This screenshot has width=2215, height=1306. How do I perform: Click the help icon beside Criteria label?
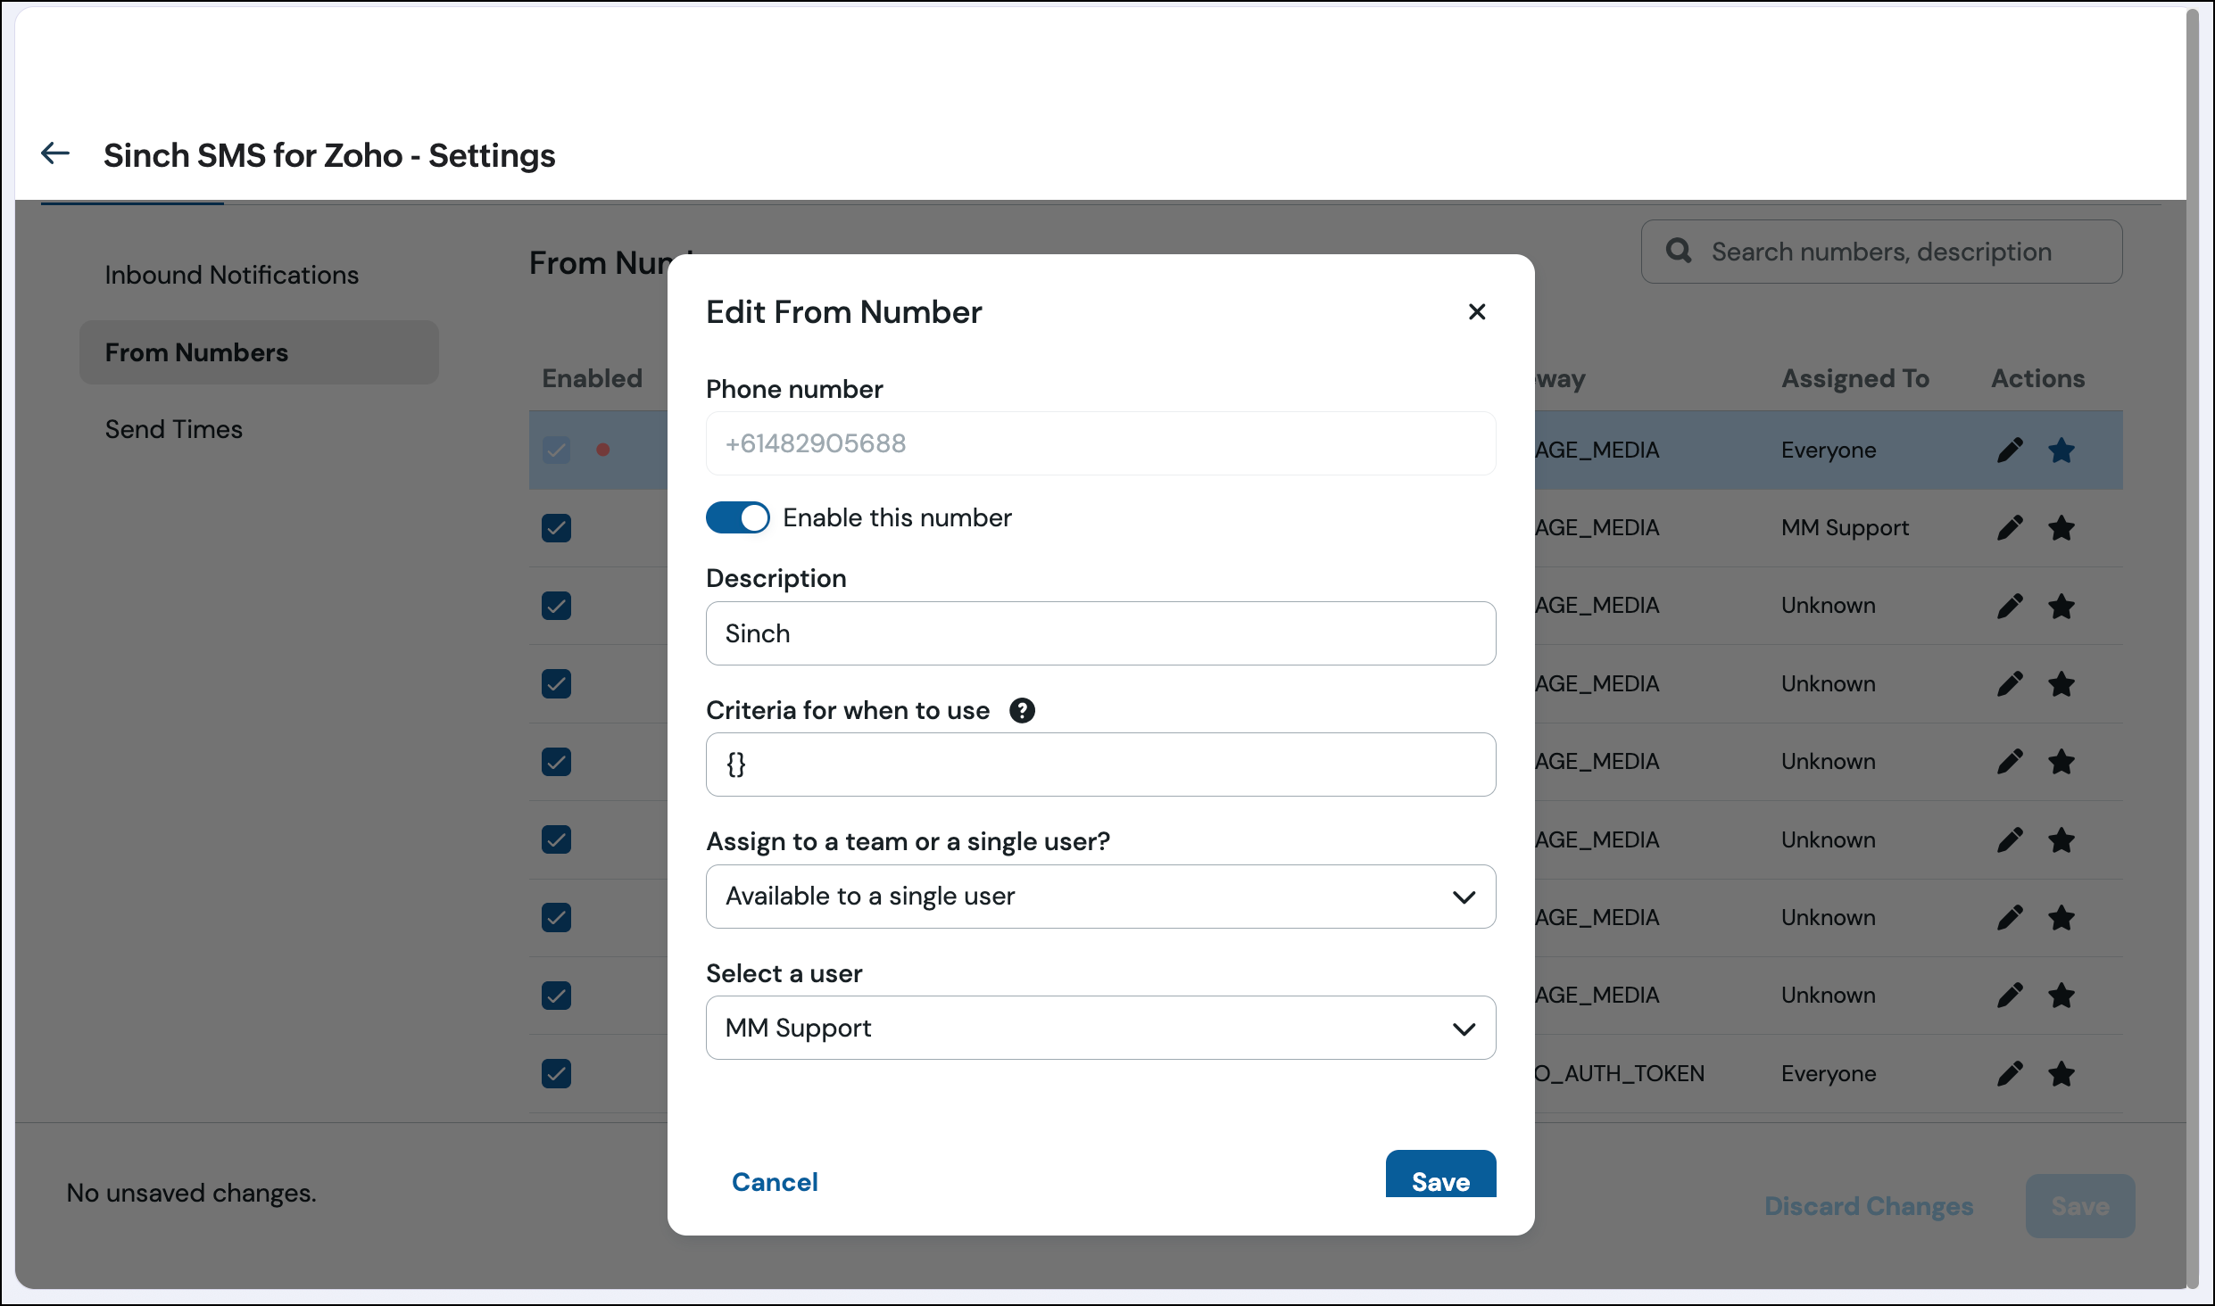pos(1022,710)
